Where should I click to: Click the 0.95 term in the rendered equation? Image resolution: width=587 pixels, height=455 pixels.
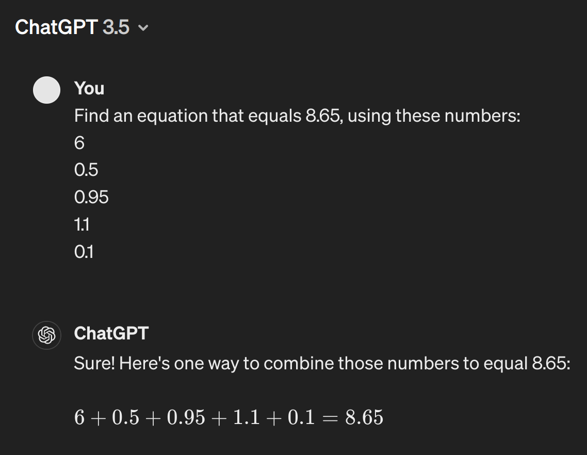(186, 417)
